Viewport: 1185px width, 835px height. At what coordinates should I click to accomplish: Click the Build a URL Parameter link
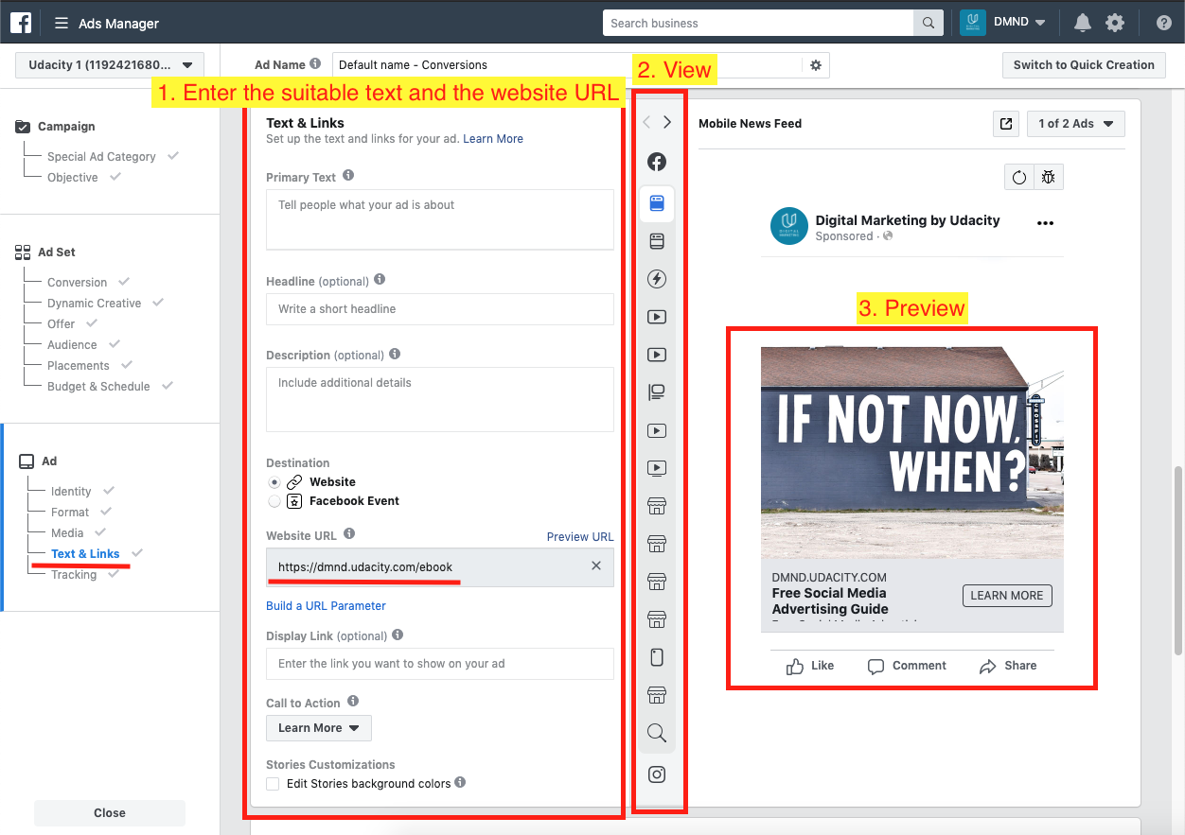click(x=326, y=606)
